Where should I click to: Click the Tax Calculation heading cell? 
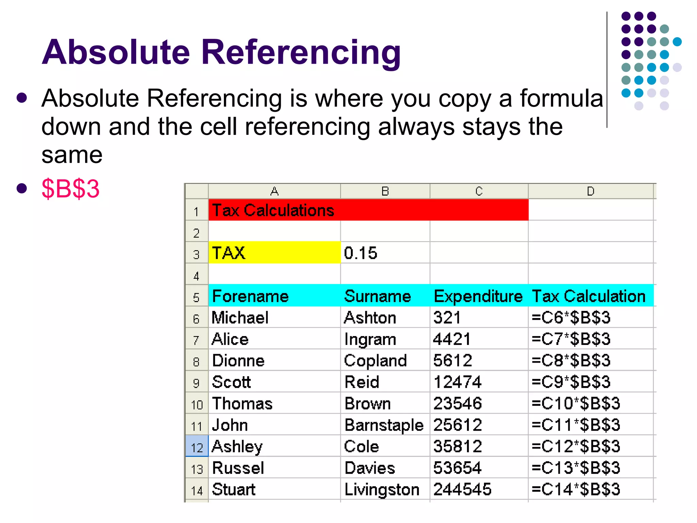coord(591,296)
